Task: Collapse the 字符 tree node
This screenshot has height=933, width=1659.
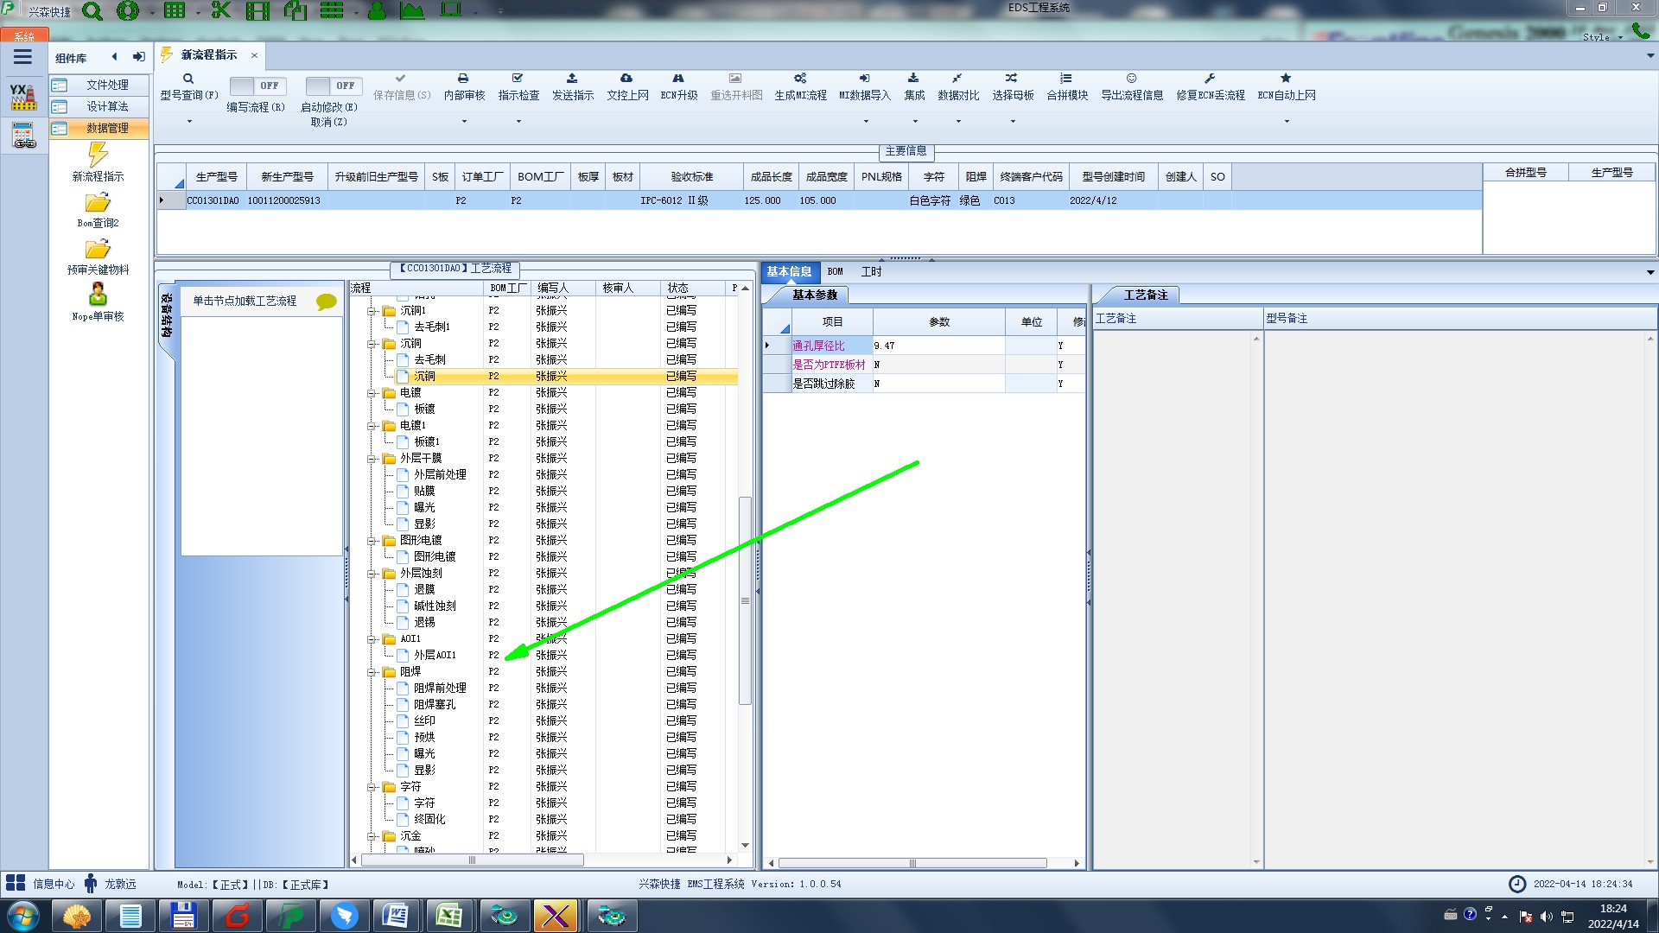Action: click(372, 787)
